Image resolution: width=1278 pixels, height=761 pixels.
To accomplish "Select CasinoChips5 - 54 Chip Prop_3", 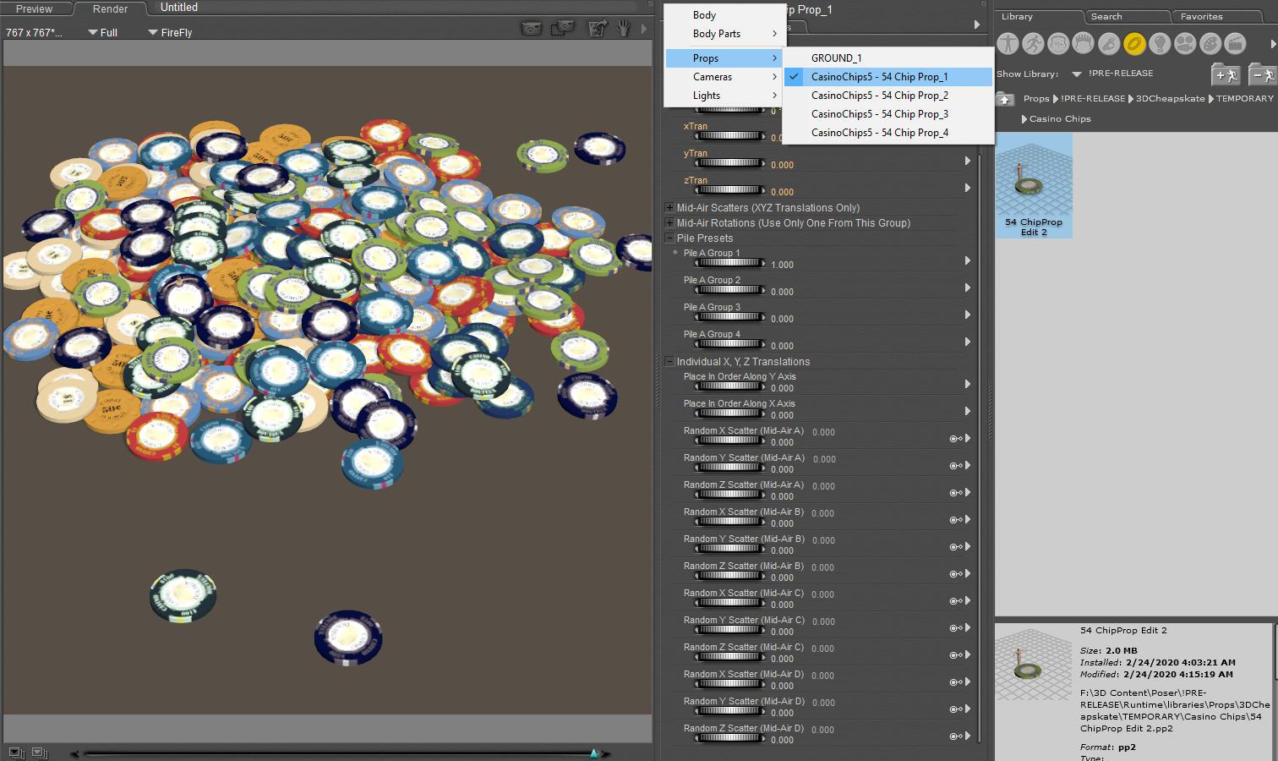I will point(887,114).
